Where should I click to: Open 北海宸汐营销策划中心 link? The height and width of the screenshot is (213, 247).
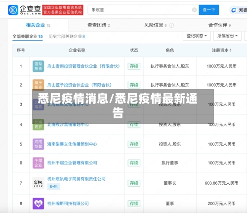[x=68, y=125]
